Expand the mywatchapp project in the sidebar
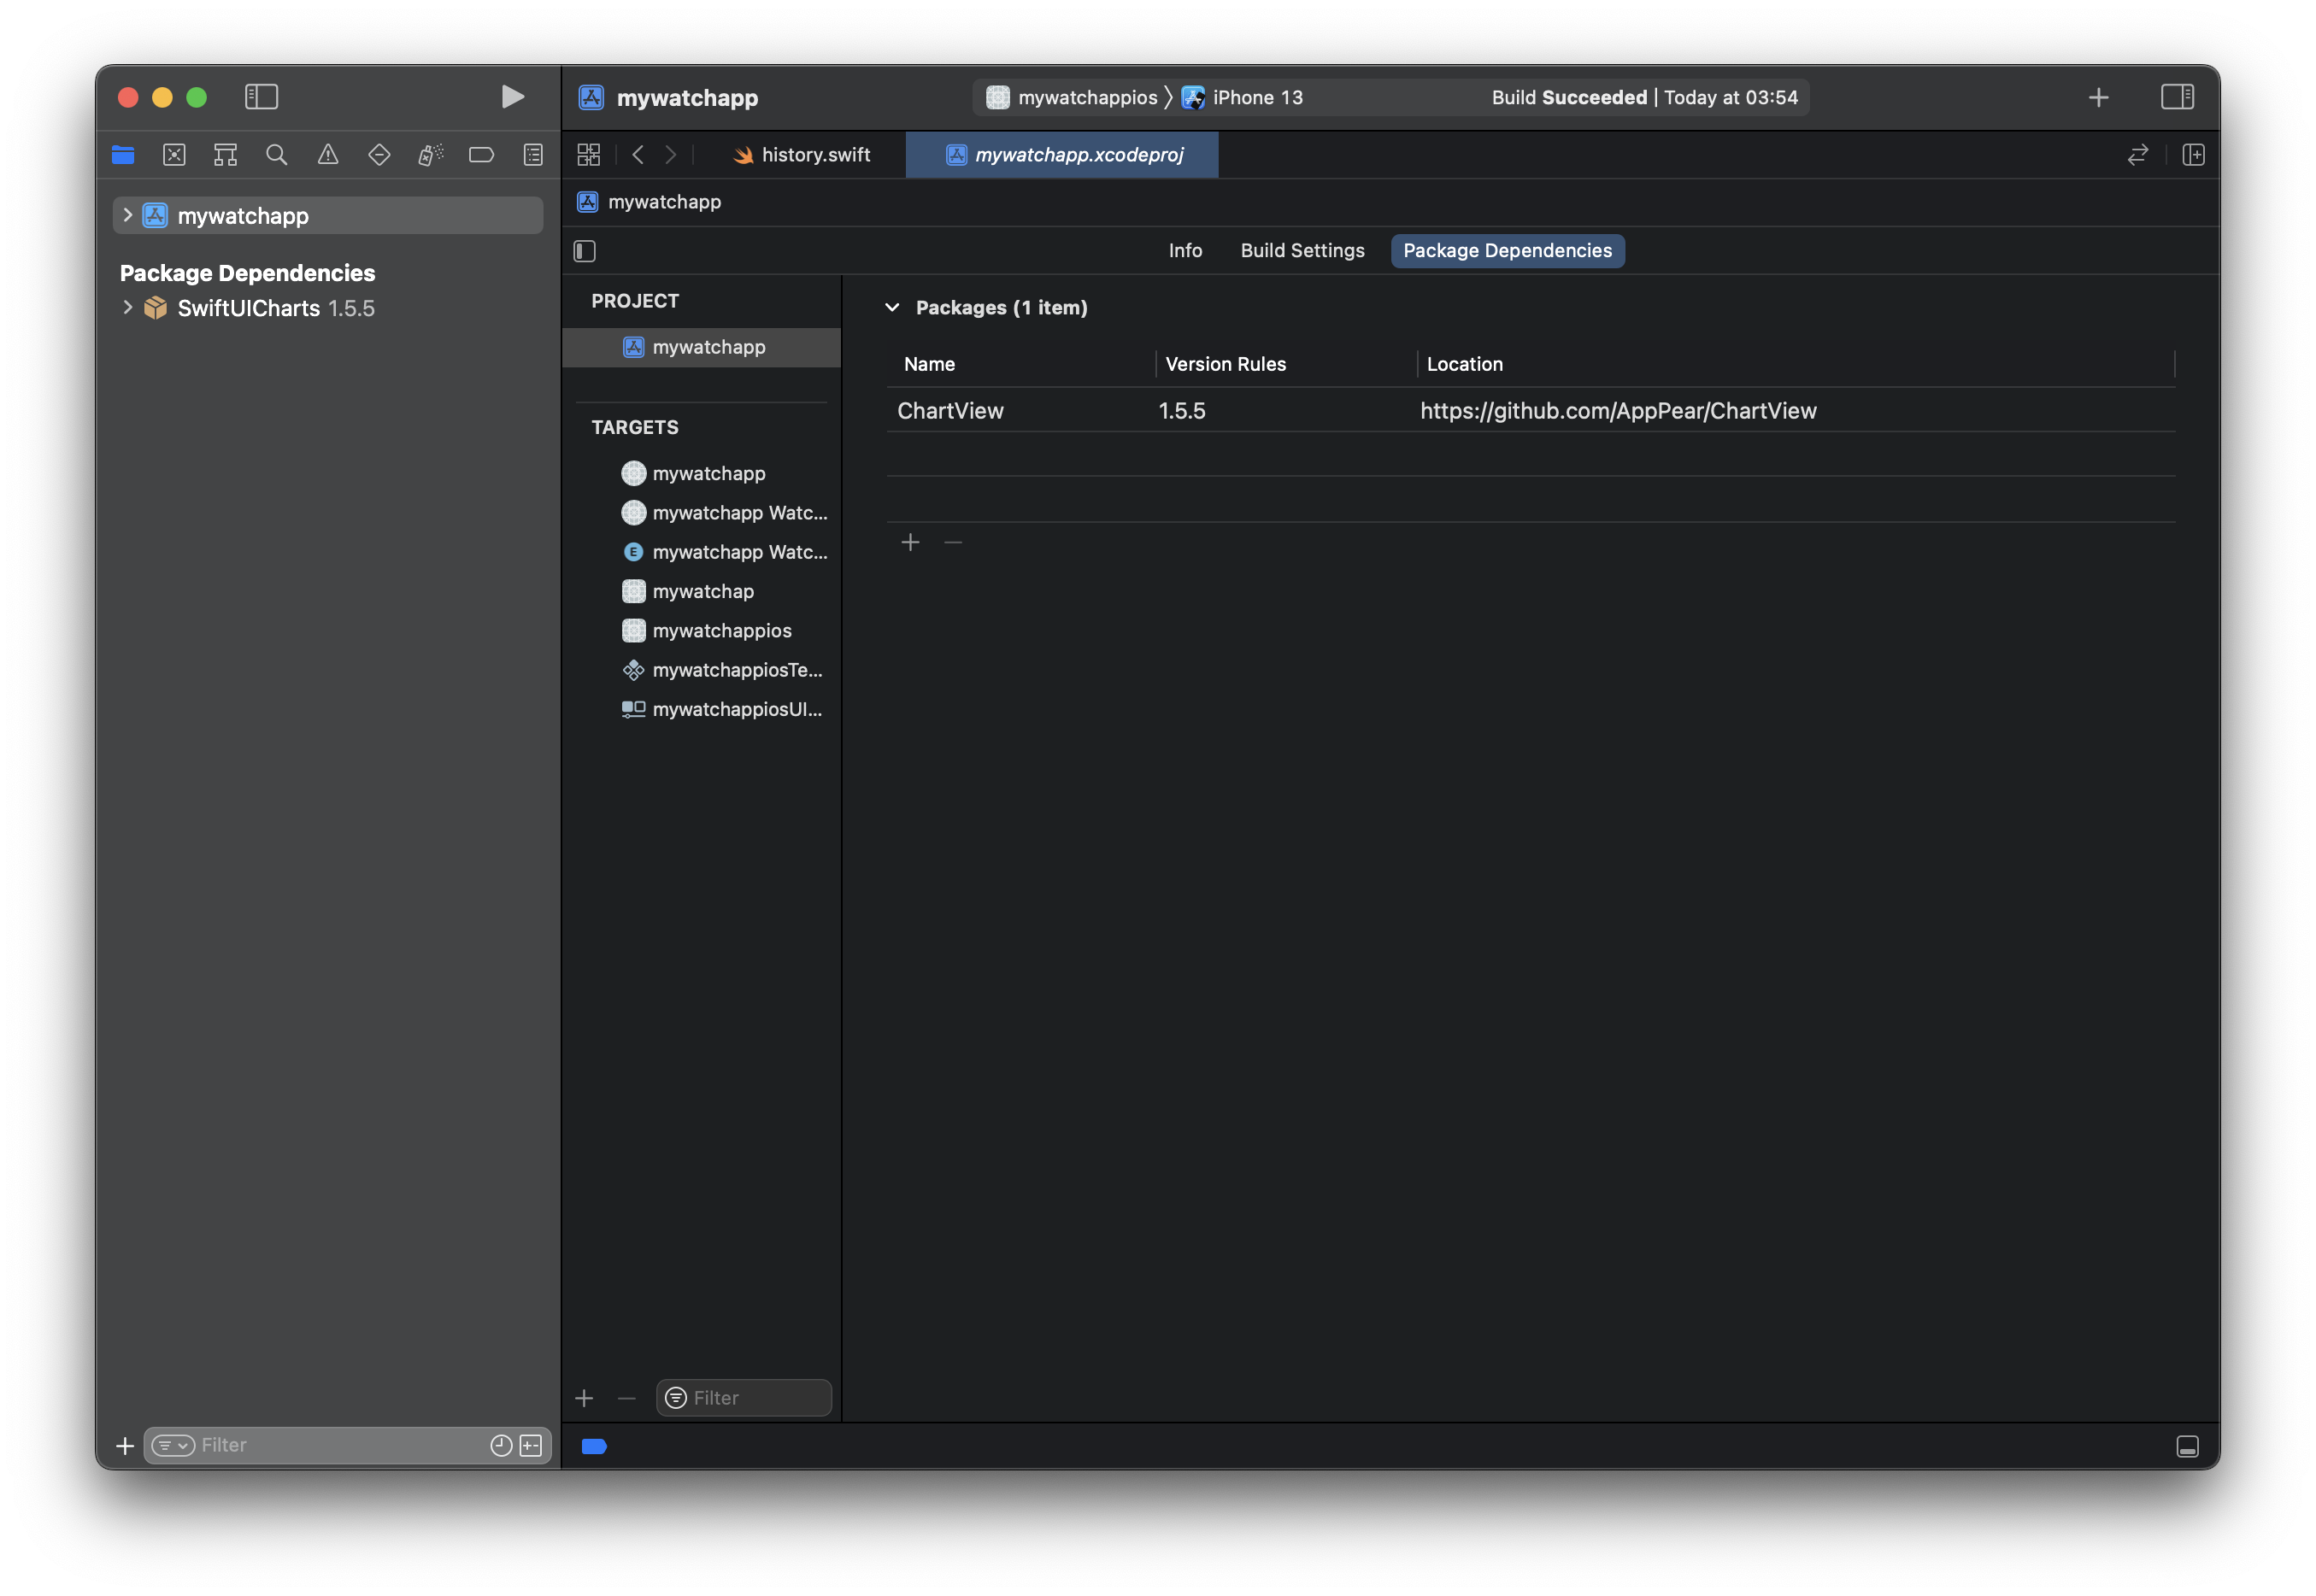Screen dimensions: 2316x1596 (x=128, y=215)
